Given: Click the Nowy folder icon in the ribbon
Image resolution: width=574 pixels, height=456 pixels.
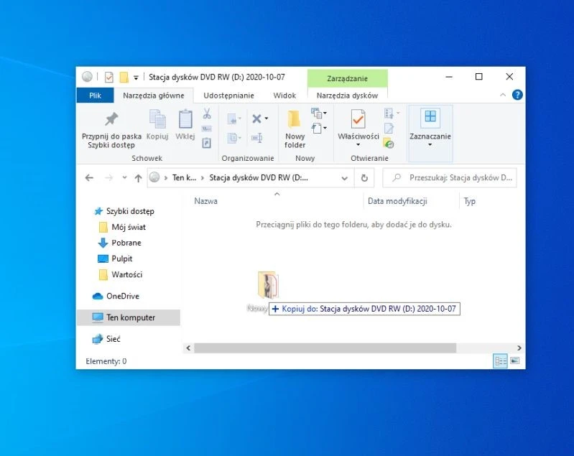Looking at the screenshot, I should 295,119.
